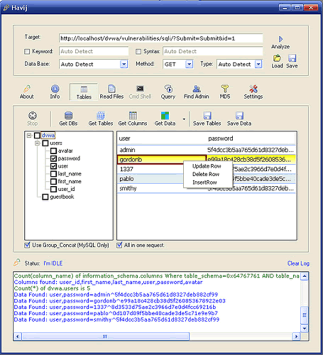323x355 pixels.
Task: Collapse the dvwa tree node
Action: pyautogui.click(x=29, y=136)
